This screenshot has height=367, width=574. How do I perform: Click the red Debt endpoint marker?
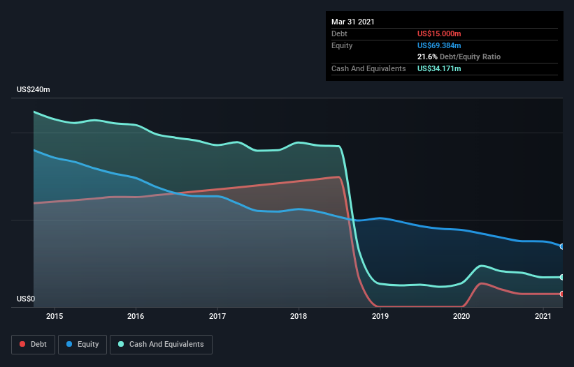tap(562, 294)
